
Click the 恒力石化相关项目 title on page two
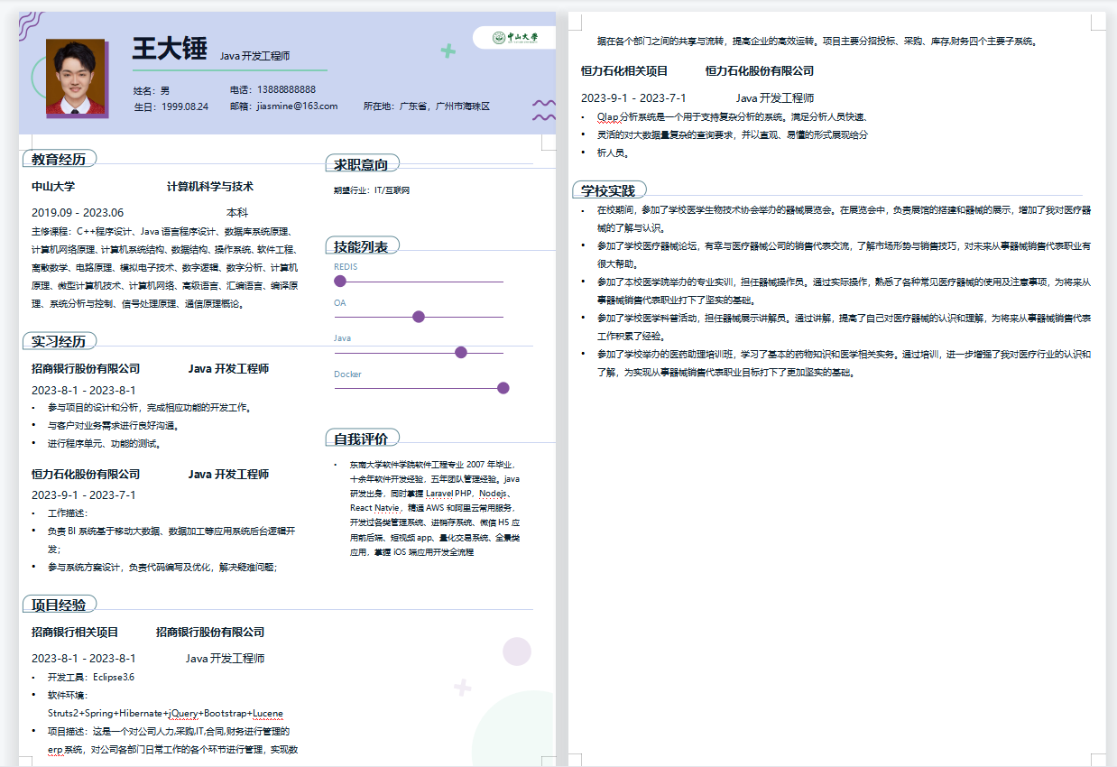pyautogui.click(x=624, y=70)
